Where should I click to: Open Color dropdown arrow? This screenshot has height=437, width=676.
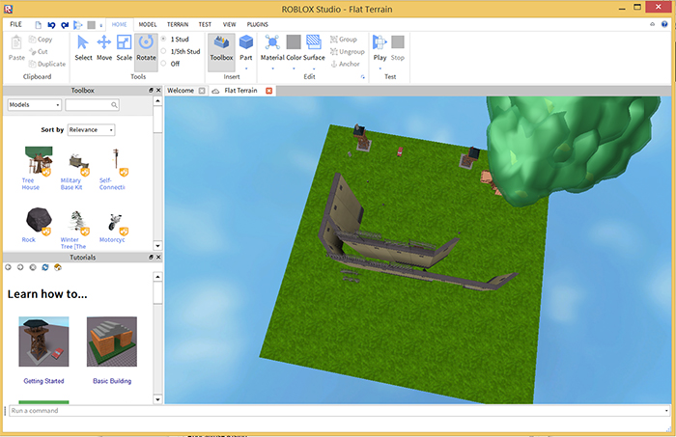pos(294,68)
